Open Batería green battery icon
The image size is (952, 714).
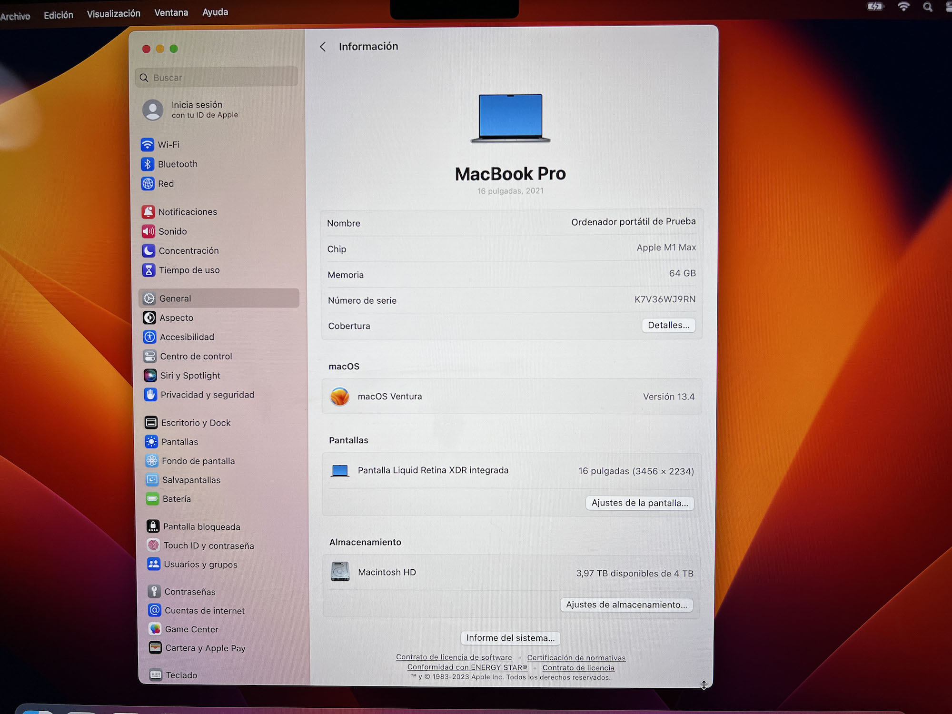152,499
